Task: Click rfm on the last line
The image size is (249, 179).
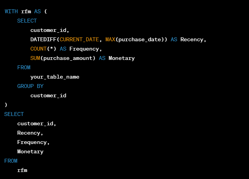Action: (22, 170)
